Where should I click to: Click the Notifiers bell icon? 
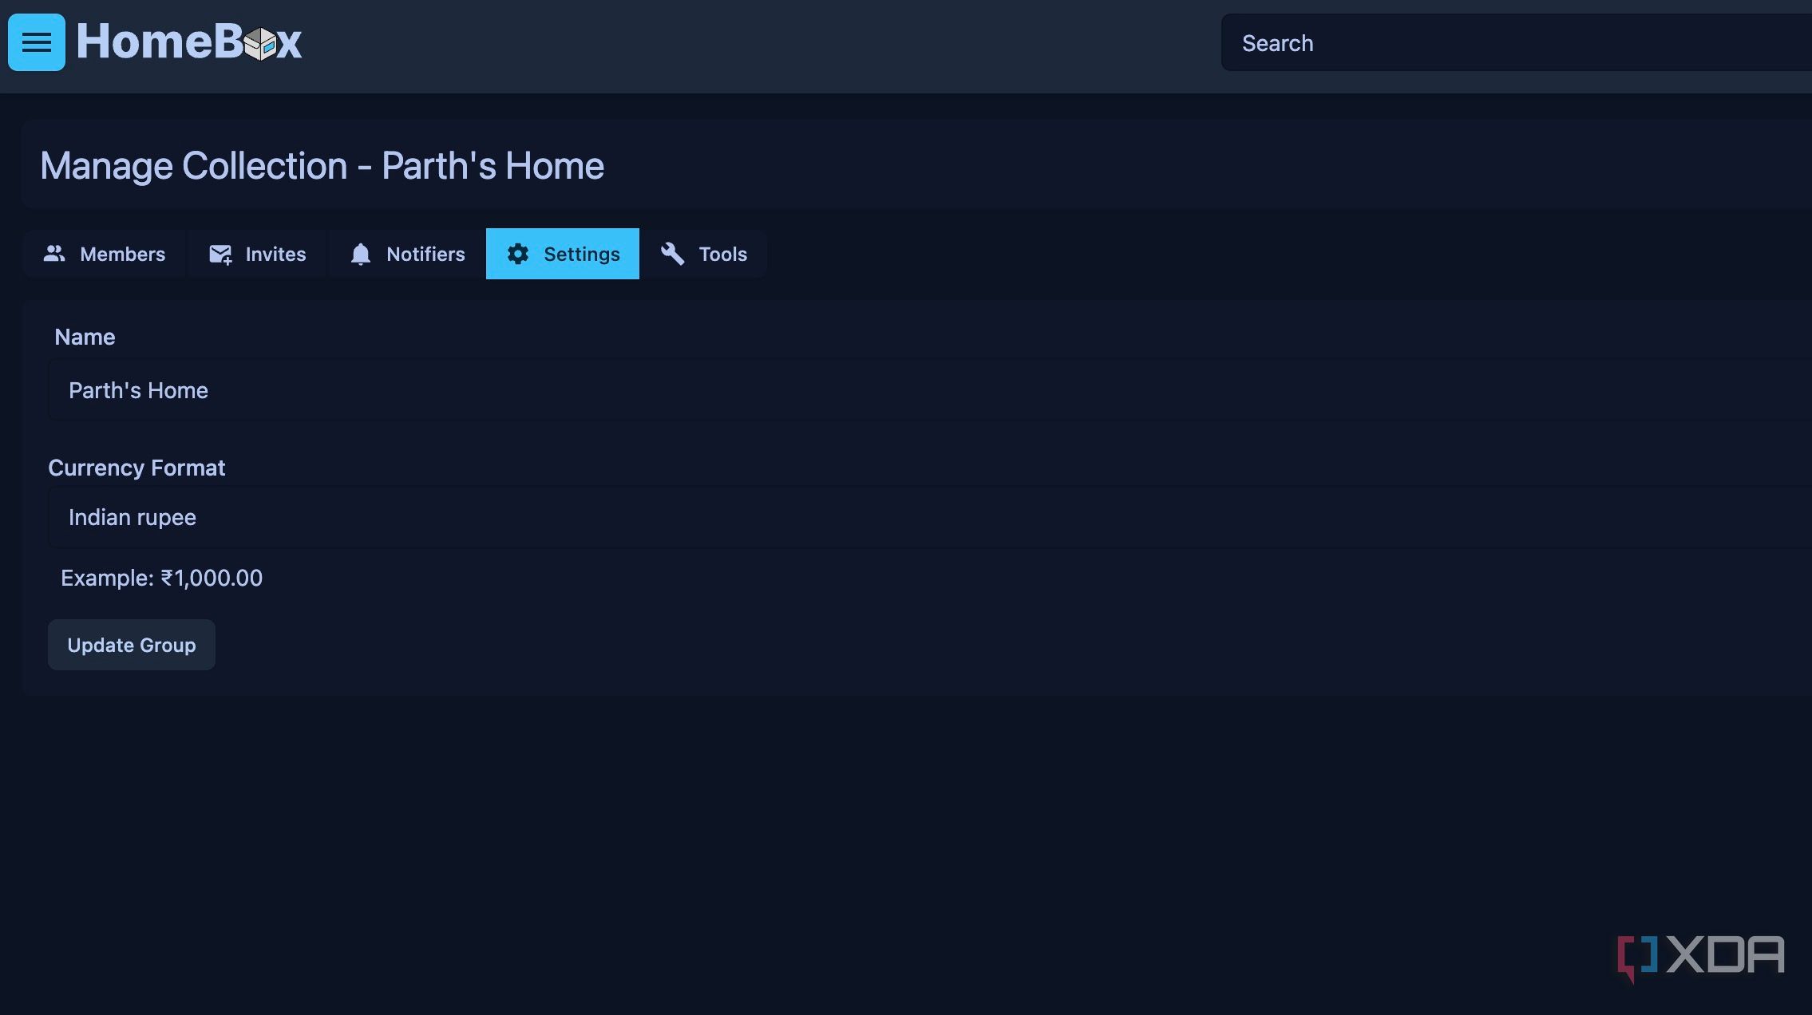point(361,254)
